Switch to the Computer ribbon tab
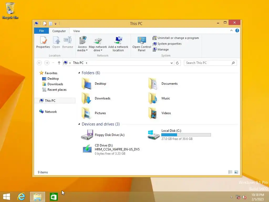The width and height of the screenshot is (269, 202). (x=59, y=31)
